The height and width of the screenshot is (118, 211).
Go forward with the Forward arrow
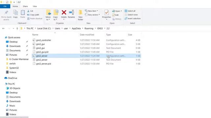(x=9, y=29)
